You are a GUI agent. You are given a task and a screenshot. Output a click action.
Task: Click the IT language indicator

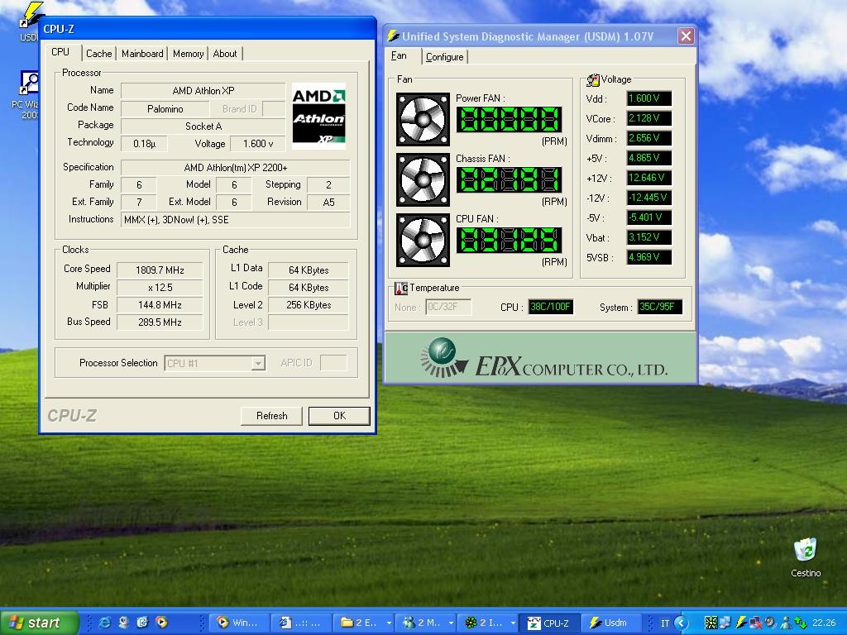[x=665, y=623]
